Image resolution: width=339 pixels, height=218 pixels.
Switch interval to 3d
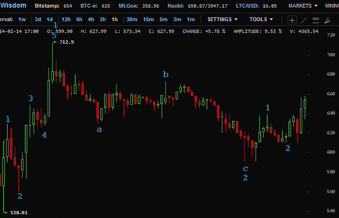(38, 19)
